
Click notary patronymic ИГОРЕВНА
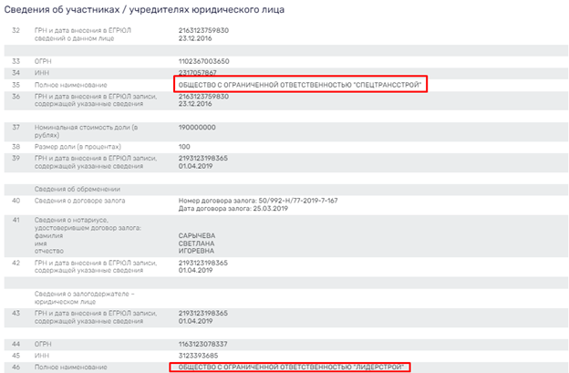[196, 251]
